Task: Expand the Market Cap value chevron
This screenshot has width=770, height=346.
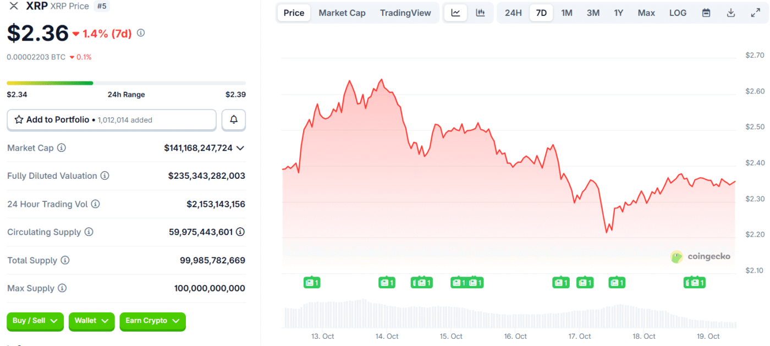Action: click(x=240, y=148)
